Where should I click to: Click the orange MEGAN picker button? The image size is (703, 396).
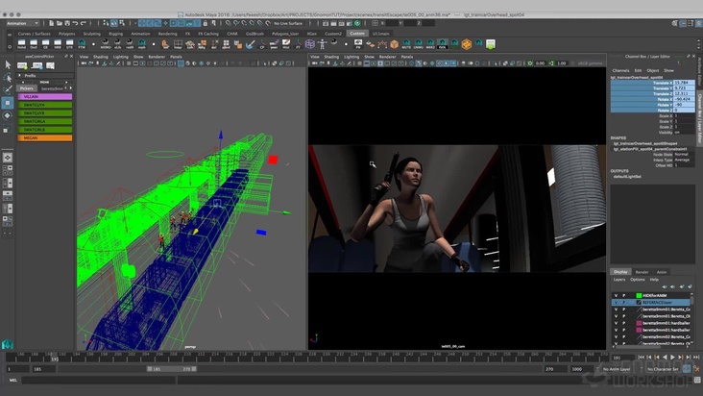click(46, 137)
